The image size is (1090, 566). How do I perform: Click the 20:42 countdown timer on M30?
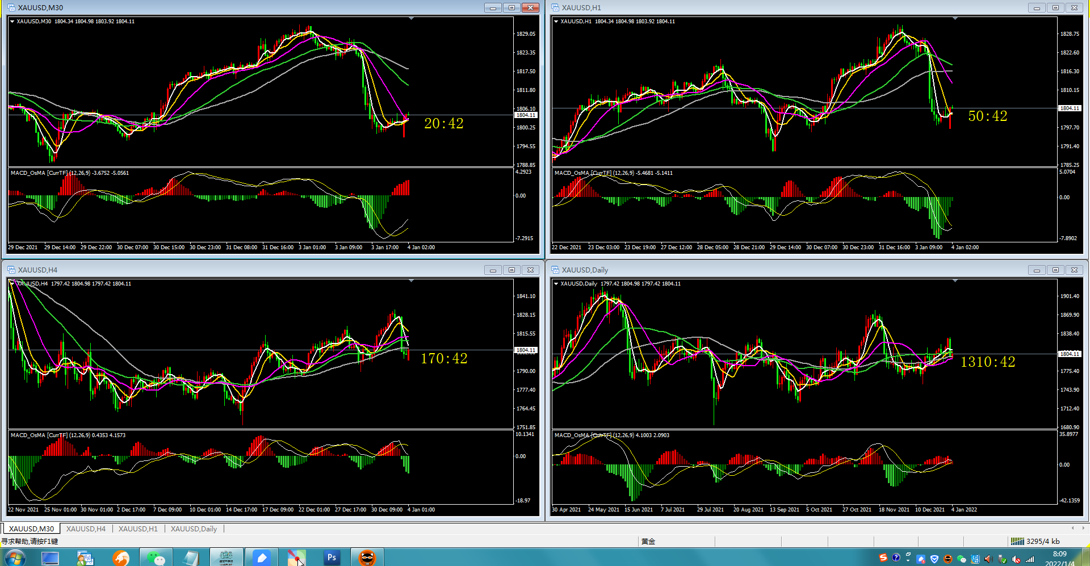point(444,123)
